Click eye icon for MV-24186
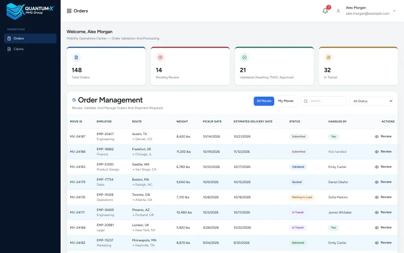 (x=377, y=152)
